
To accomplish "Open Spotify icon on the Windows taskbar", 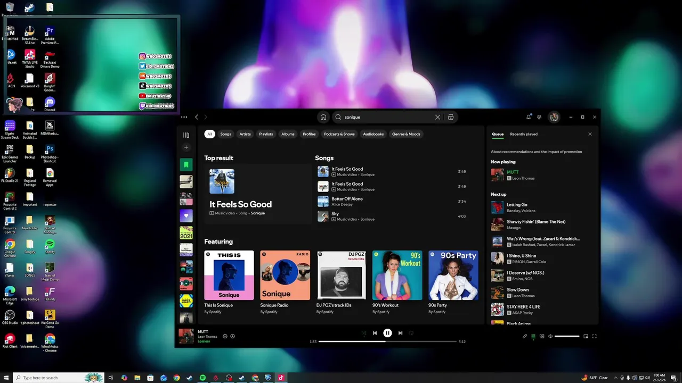I will pyautogui.click(x=202, y=378).
